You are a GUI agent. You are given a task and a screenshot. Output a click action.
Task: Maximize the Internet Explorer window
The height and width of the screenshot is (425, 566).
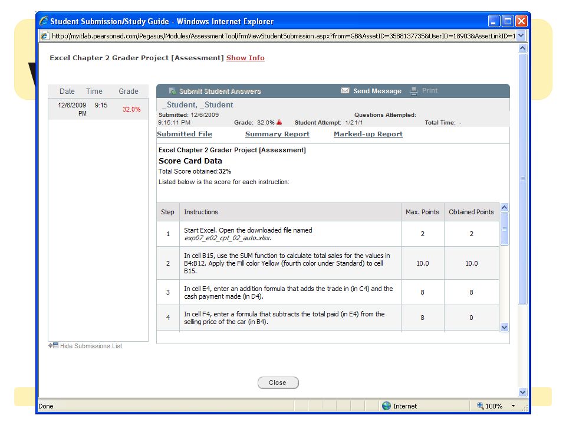click(508, 21)
